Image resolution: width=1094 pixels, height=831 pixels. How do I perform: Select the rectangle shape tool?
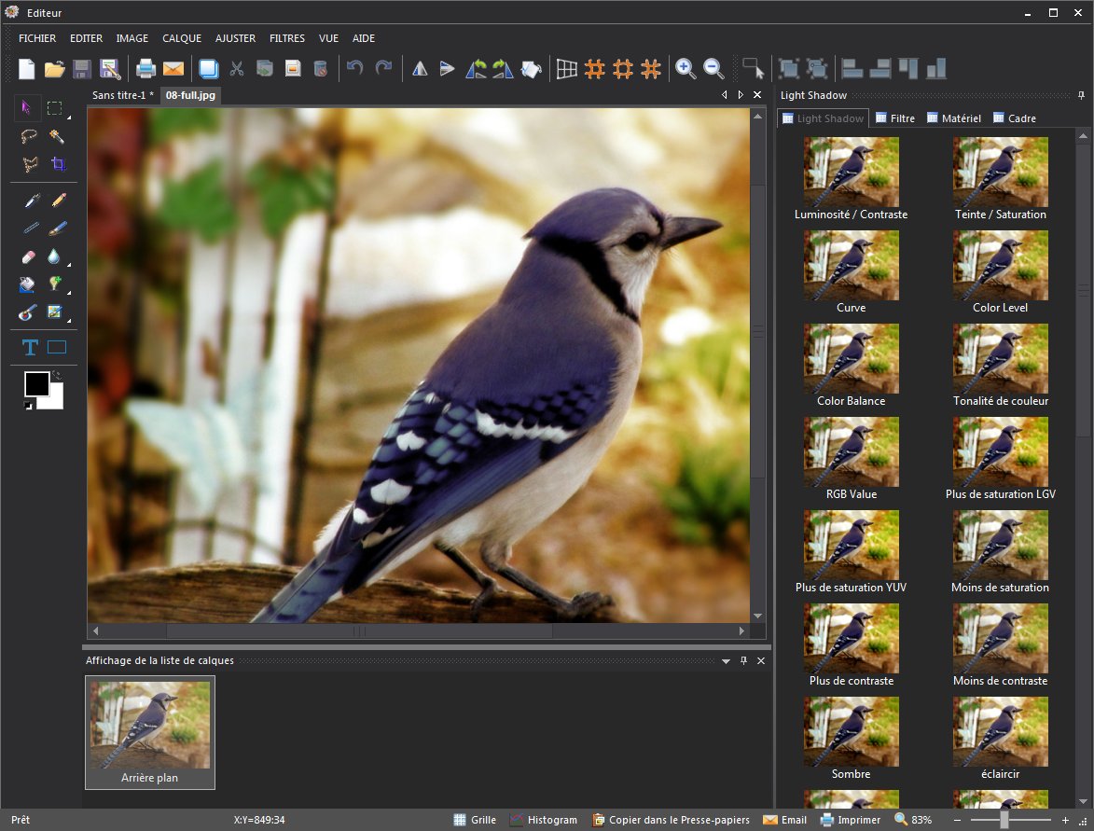(57, 347)
